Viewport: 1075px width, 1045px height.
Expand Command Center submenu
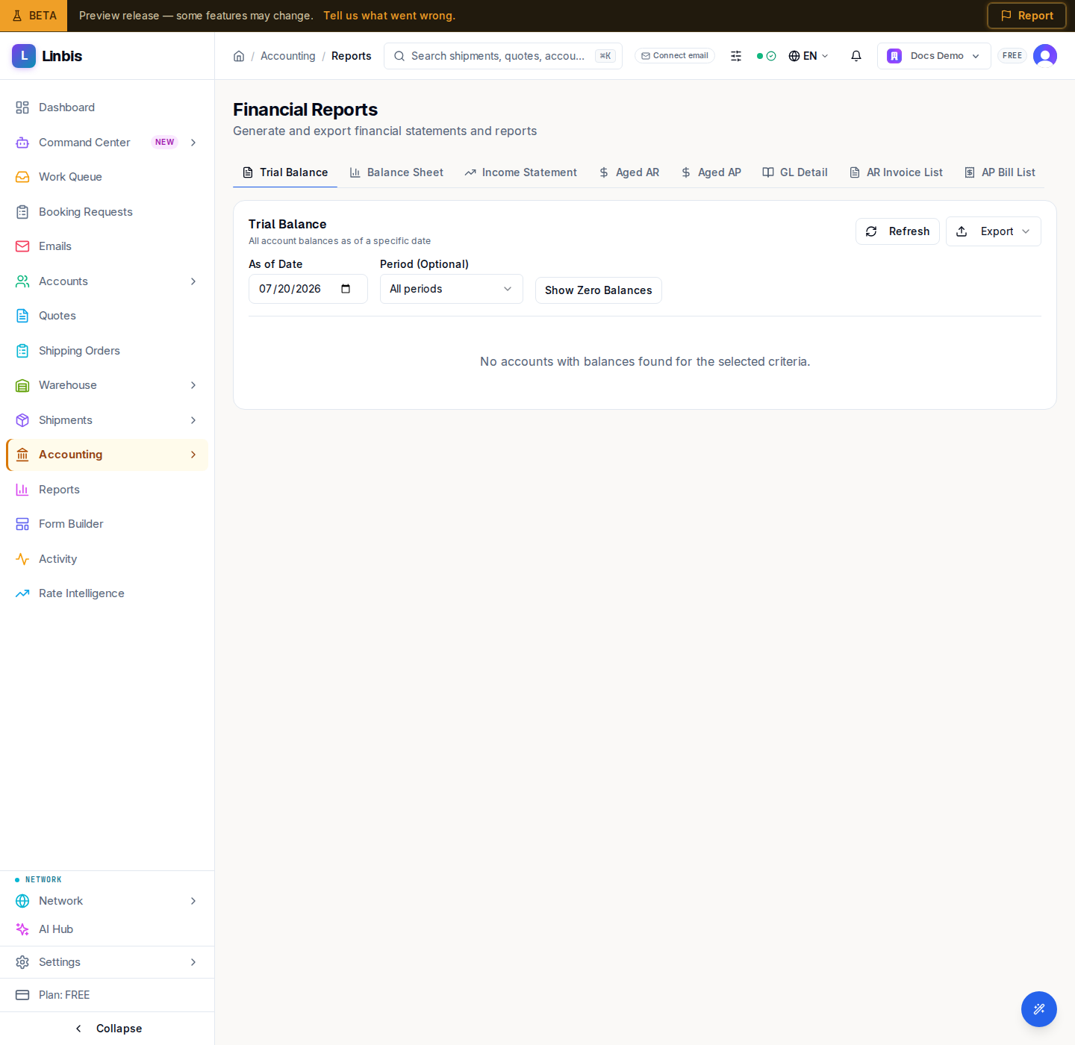193,143
